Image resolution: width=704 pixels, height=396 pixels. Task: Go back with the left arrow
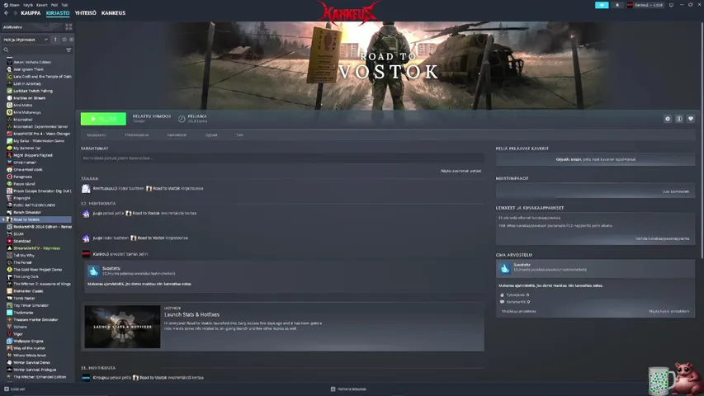7,13
